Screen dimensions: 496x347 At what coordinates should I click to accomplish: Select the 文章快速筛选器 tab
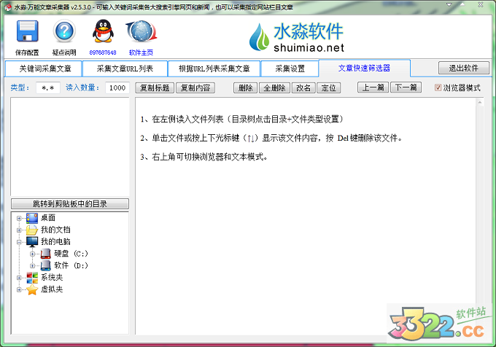click(x=365, y=68)
